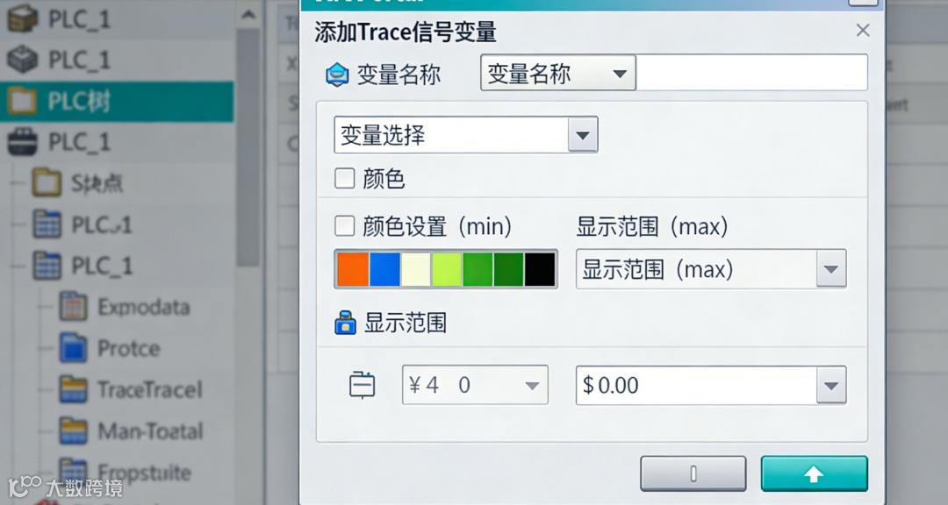Open the 变量选择 combo box

pyautogui.click(x=465, y=135)
